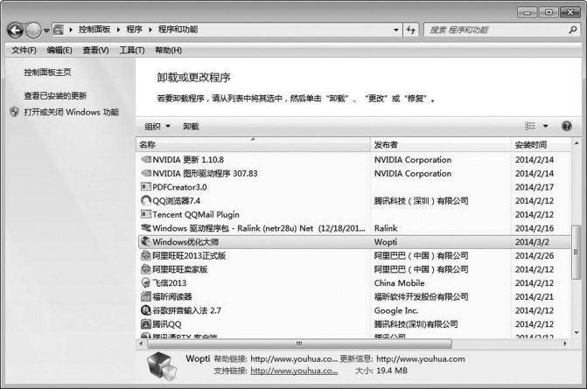Screen dimensions: 587x389
Task: Sort by the 名称 column header
Action: coord(253,145)
